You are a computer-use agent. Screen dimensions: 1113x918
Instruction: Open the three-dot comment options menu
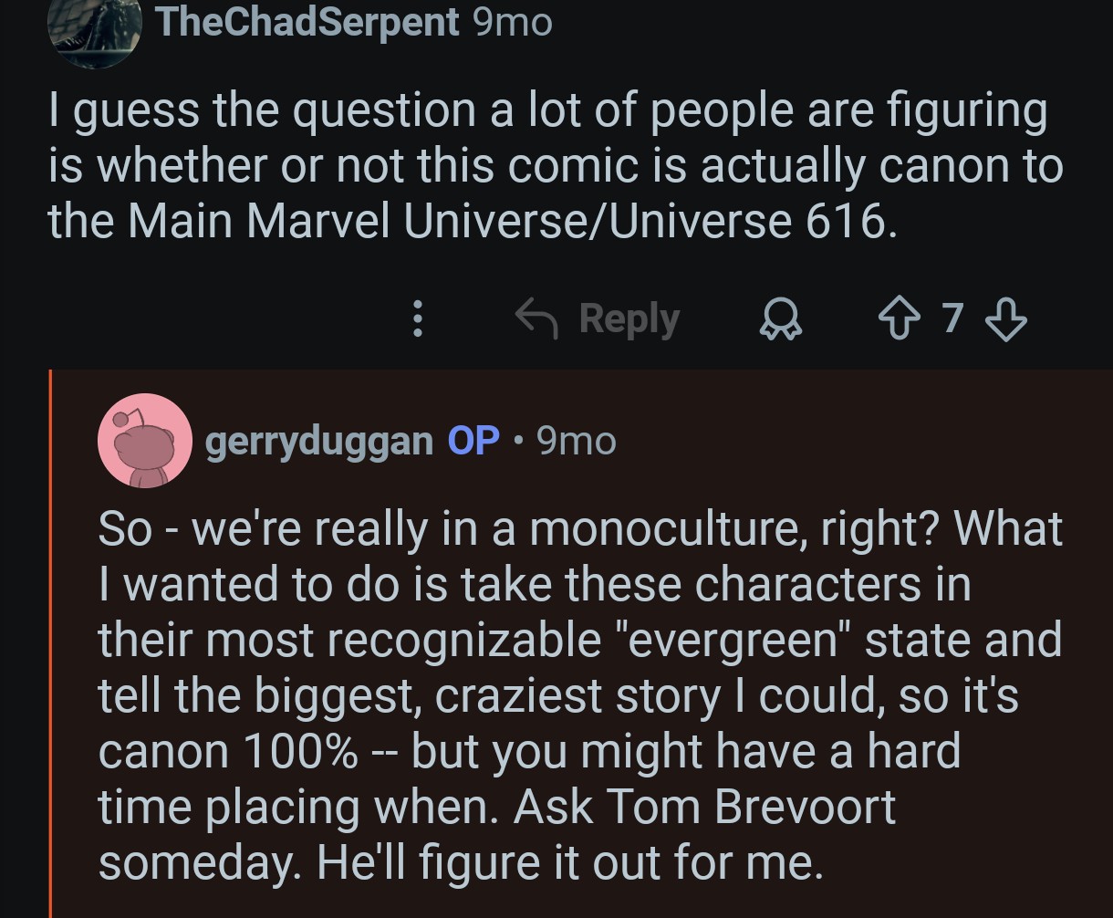[x=418, y=318]
